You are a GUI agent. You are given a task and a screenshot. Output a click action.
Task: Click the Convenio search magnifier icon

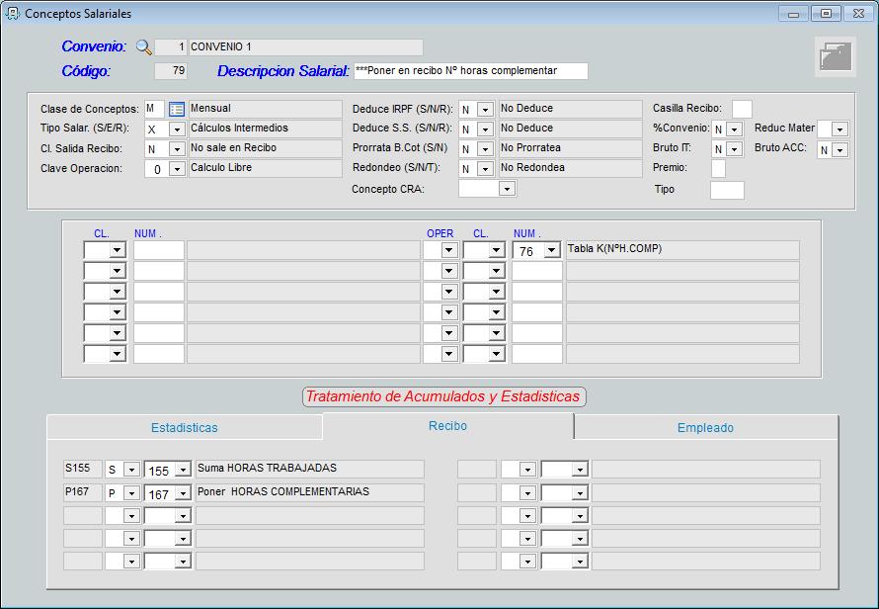(144, 47)
